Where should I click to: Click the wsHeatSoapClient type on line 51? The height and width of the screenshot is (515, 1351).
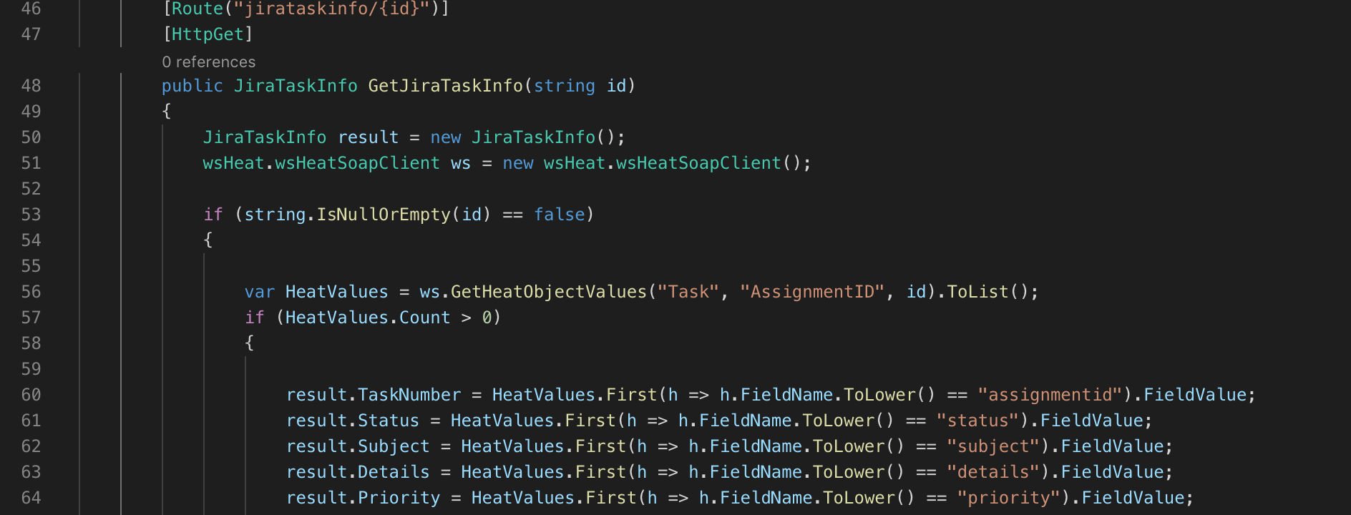click(357, 163)
